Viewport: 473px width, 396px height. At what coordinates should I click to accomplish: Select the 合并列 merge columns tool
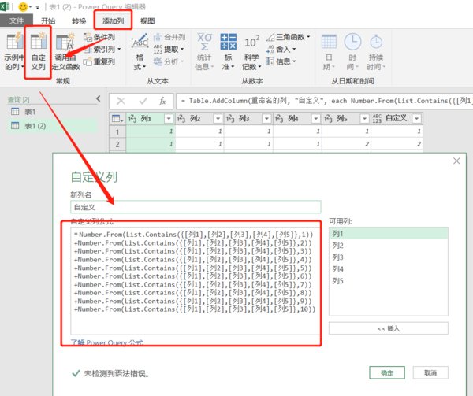tap(169, 37)
